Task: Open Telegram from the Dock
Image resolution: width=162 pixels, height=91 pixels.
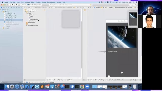Action: (x=37, y=86)
